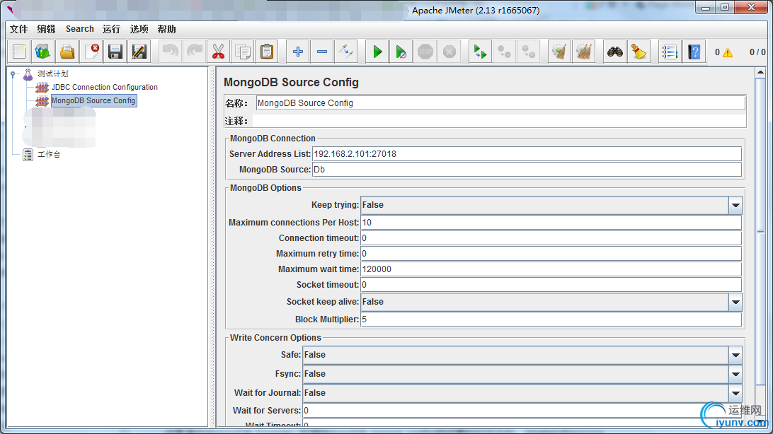Click the New test plan icon

pyautogui.click(x=19, y=52)
